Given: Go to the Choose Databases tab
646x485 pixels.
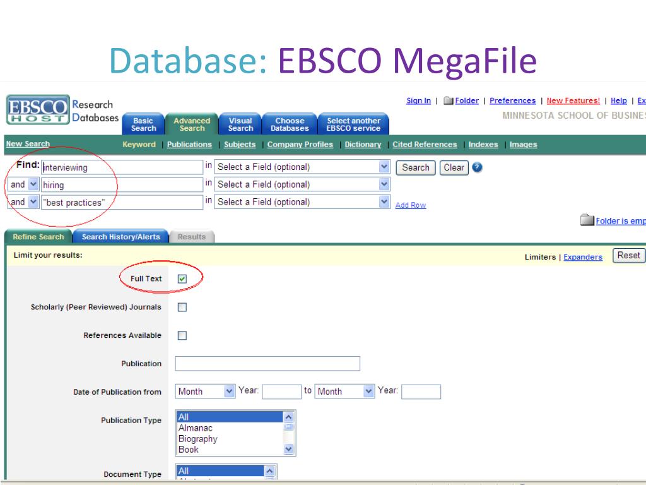Looking at the screenshot, I should coord(290,124).
